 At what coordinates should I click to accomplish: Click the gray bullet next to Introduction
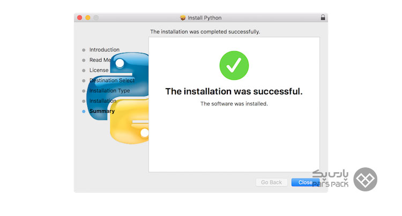tap(84, 50)
